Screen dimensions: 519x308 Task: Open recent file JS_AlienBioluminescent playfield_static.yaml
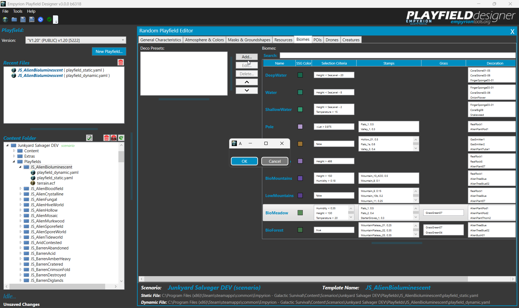(x=61, y=70)
